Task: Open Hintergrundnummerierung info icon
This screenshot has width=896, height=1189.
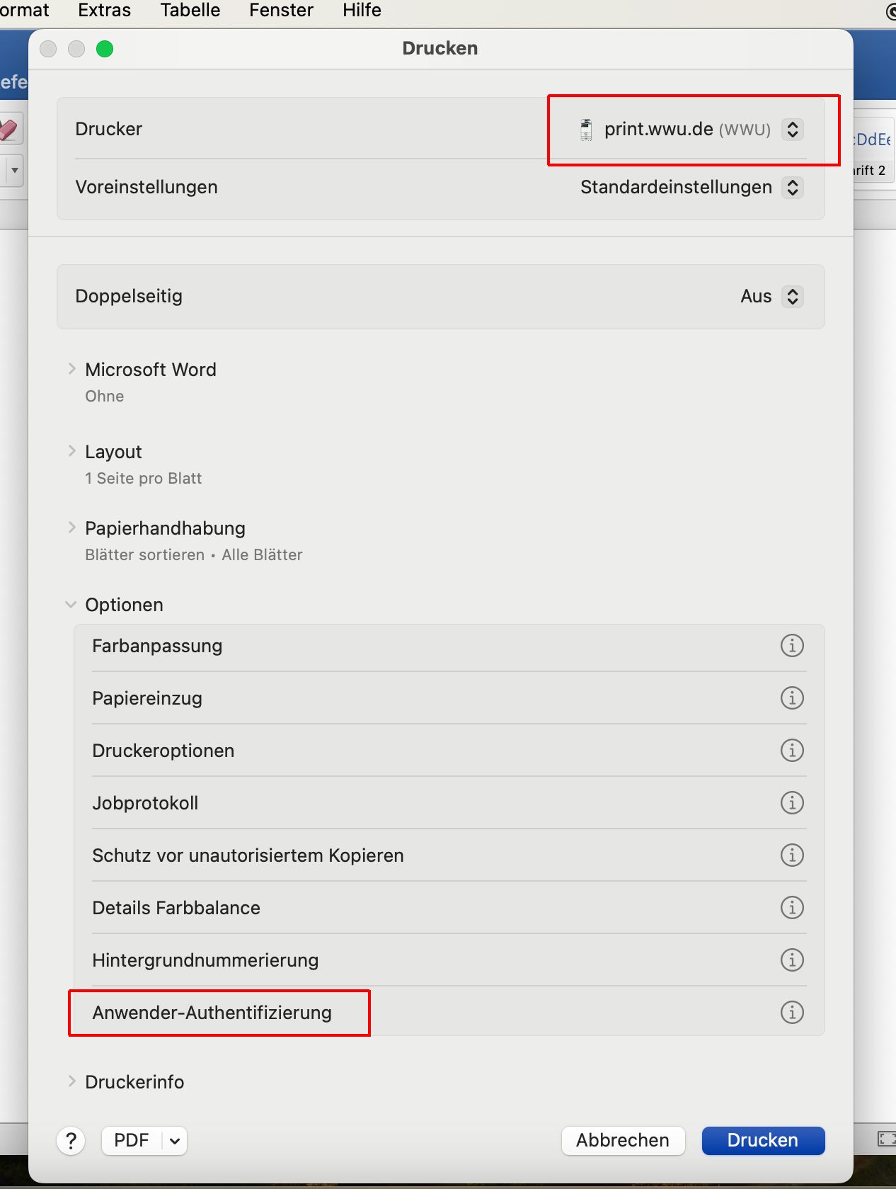Action: [x=792, y=960]
